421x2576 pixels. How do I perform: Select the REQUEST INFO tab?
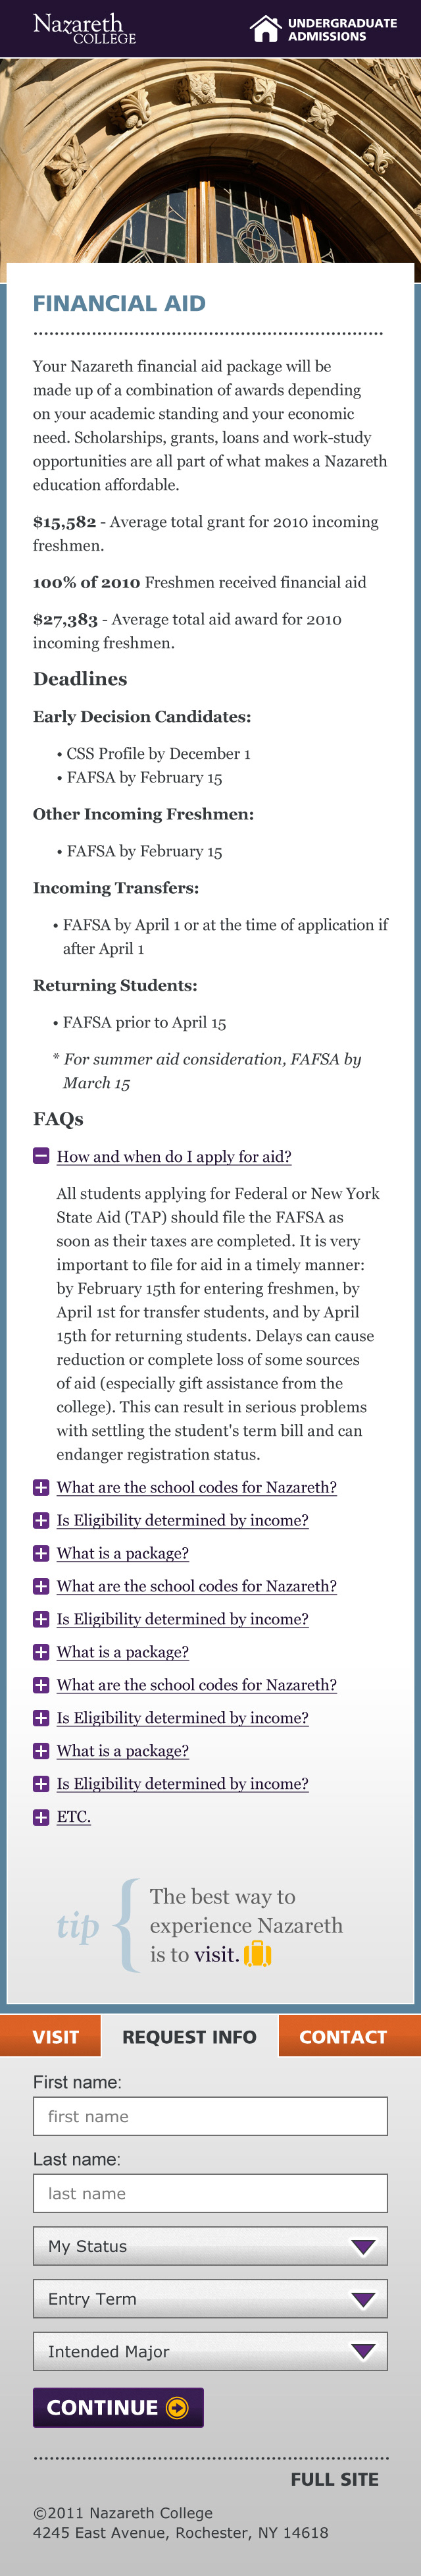point(189,2037)
